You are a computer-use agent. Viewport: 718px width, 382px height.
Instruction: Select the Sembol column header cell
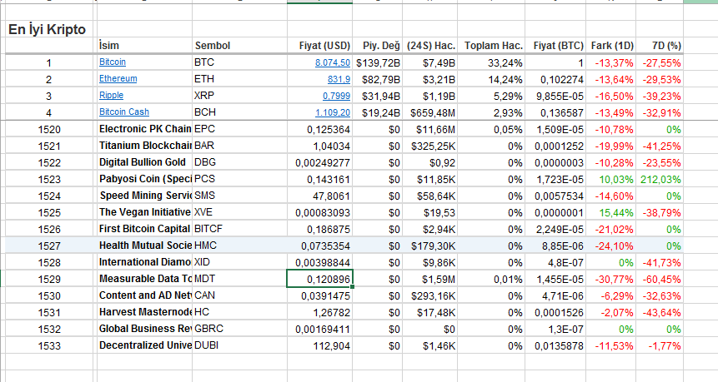239,46
